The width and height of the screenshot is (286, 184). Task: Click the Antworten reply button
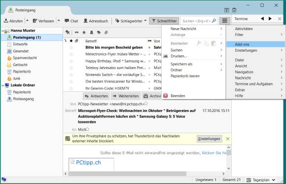tap(96, 96)
